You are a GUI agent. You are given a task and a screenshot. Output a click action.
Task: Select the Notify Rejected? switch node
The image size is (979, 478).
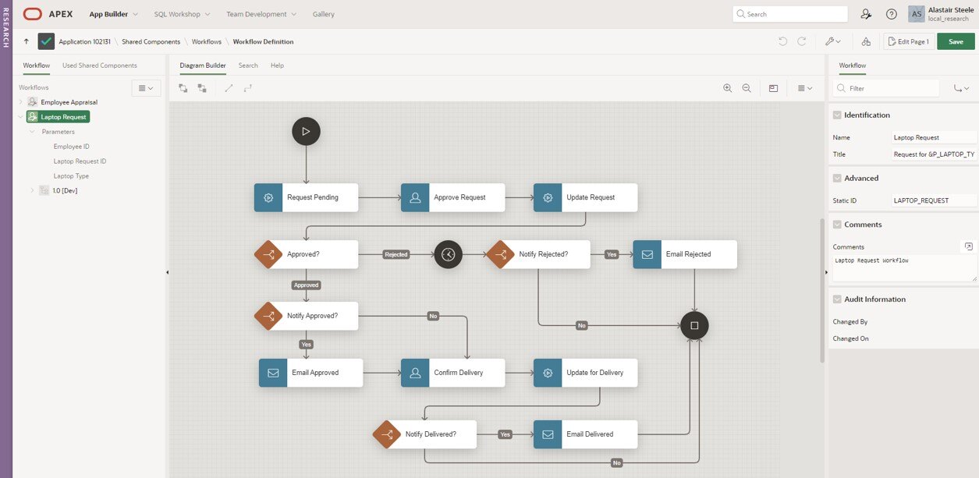538,254
